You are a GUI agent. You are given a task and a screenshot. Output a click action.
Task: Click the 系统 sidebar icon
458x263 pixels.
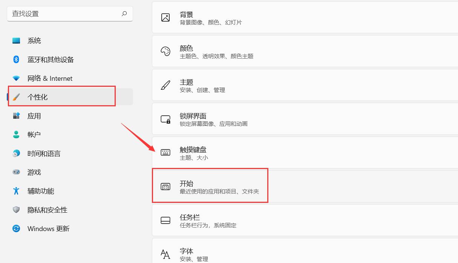tap(17, 40)
